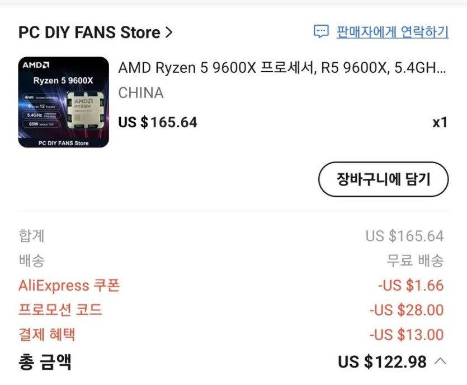Click the x1 quantity indicator

440,122
